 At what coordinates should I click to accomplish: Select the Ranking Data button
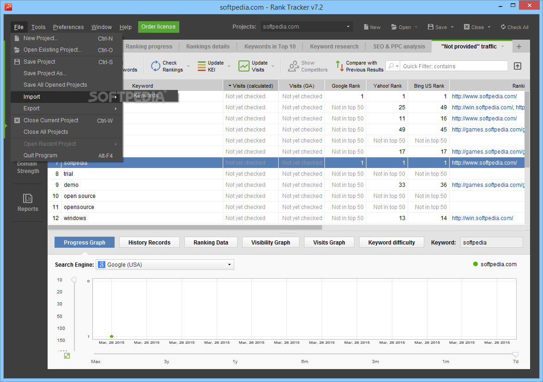pos(211,242)
